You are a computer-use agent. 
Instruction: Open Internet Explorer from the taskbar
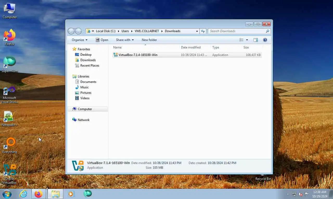click(23, 194)
